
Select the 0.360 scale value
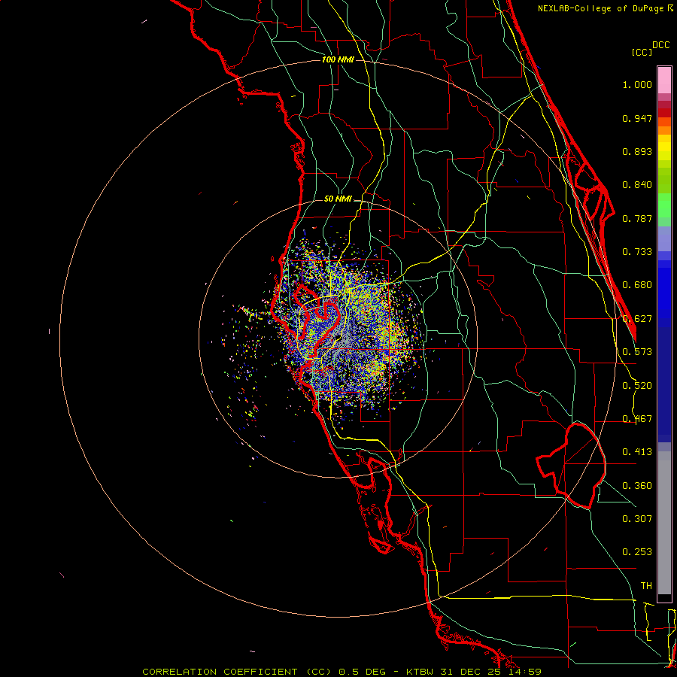click(x=637, y=486)
